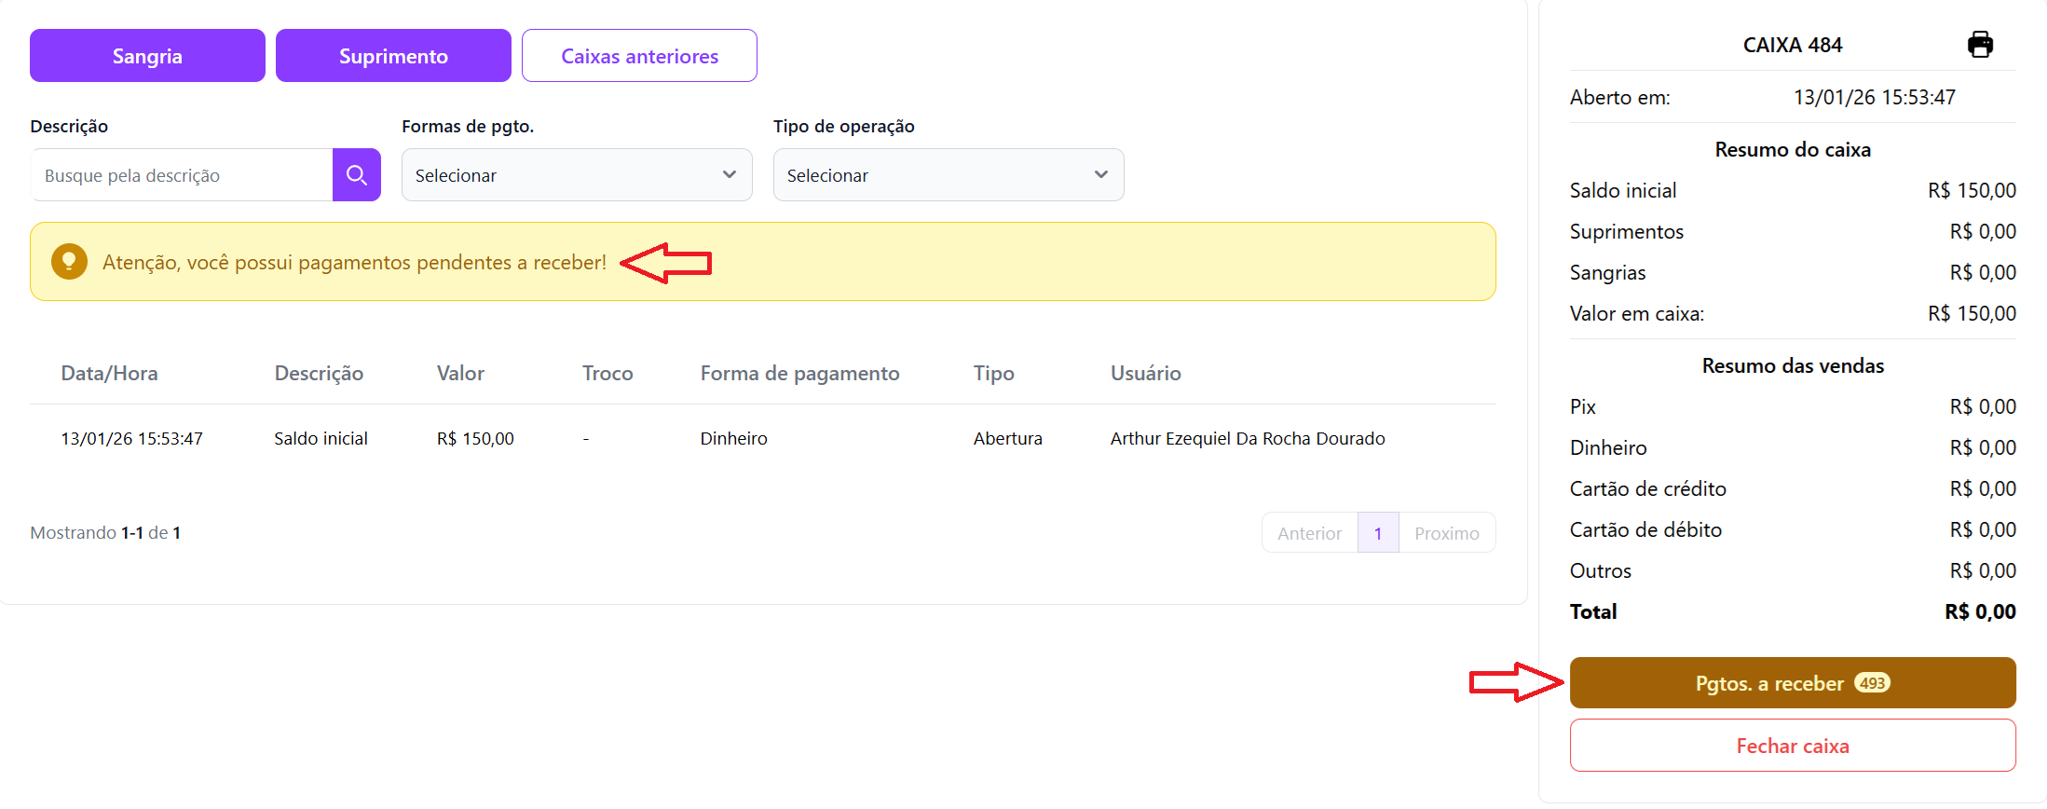Open Pgtos. a receber
The image size is (2047, 809).
pos(1792,683)
